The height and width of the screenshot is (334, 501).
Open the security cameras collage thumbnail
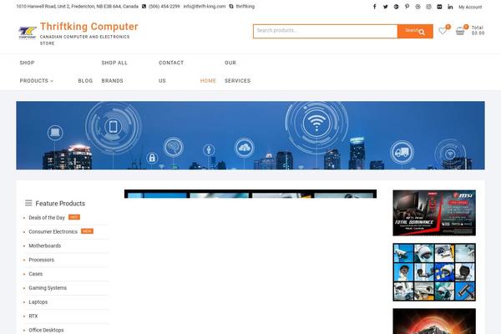click(x=434, y=272)
